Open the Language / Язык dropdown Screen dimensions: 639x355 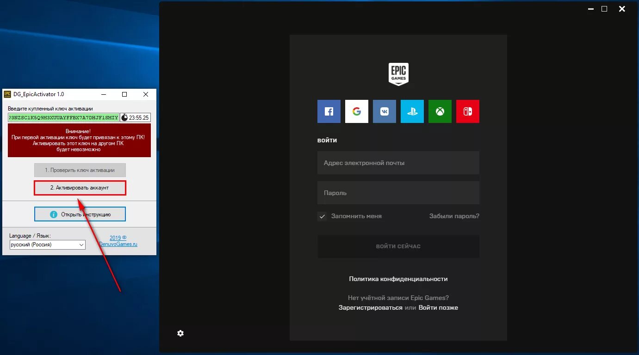pos(47,245)
